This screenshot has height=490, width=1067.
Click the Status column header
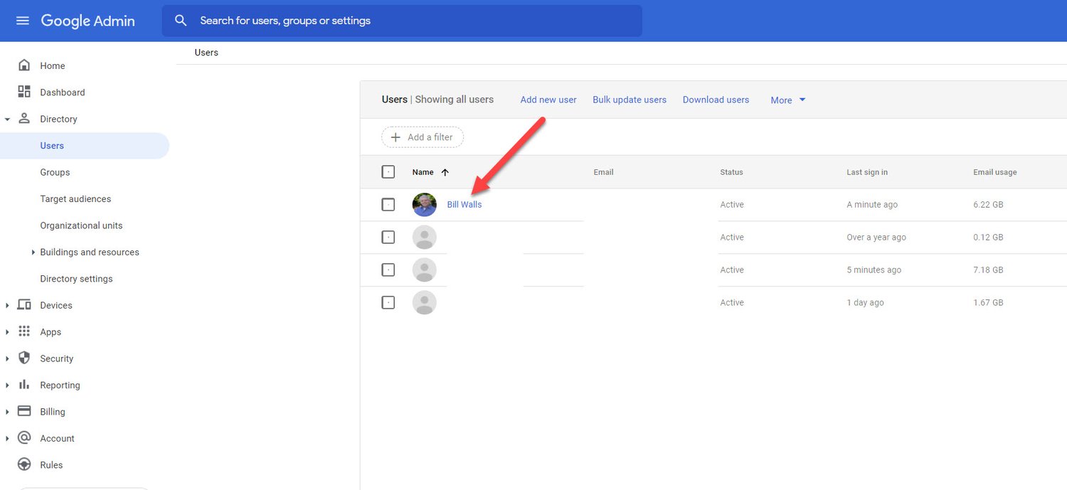point(731,172)
